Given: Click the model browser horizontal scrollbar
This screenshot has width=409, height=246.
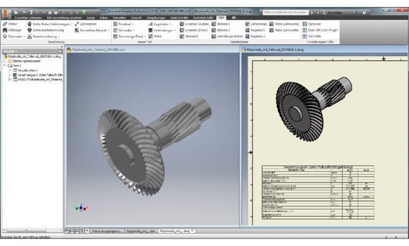Looking at the screenshot, I should click(32, 230).
